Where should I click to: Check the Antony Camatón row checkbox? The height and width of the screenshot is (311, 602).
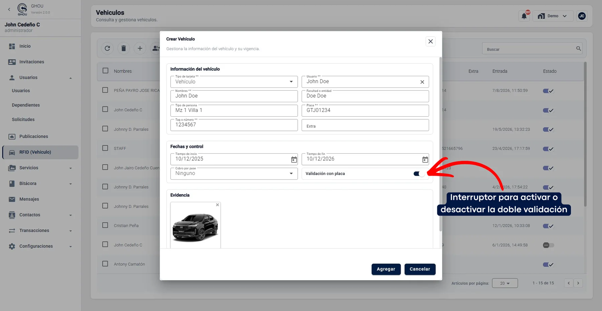(x=105, y=264)
